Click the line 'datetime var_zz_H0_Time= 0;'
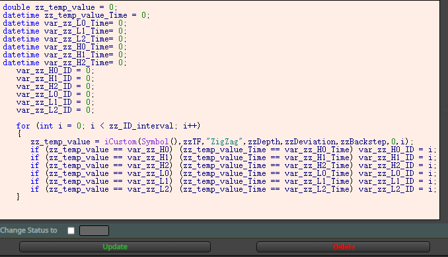Screen dimensions: 448x257 [x=65, y=47]
